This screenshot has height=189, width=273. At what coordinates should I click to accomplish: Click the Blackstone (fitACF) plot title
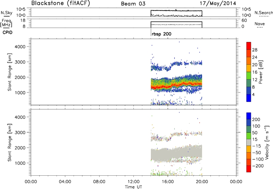click(x=61, y=3)
